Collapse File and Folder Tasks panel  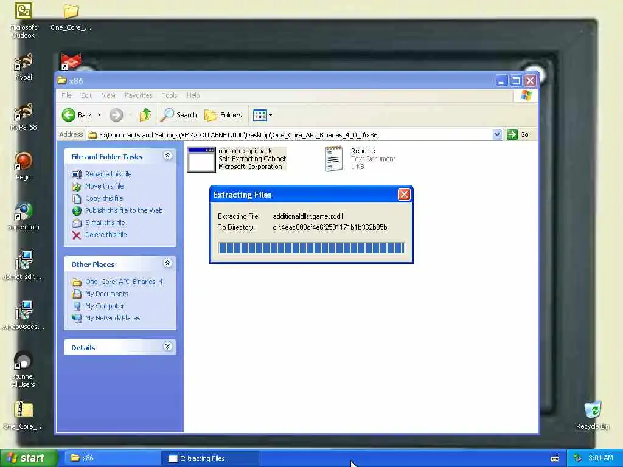(x=168, y=156)
